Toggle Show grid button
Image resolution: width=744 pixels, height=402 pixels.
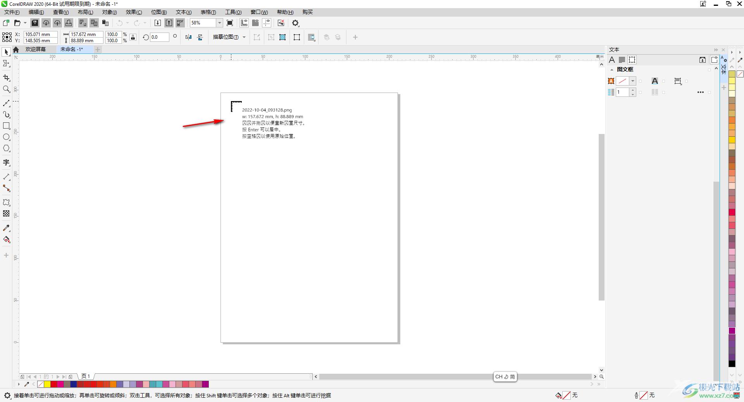tap(255, 23)
